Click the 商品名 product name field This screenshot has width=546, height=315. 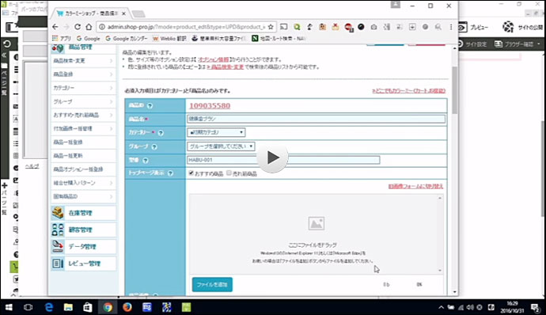coord(316,120)
